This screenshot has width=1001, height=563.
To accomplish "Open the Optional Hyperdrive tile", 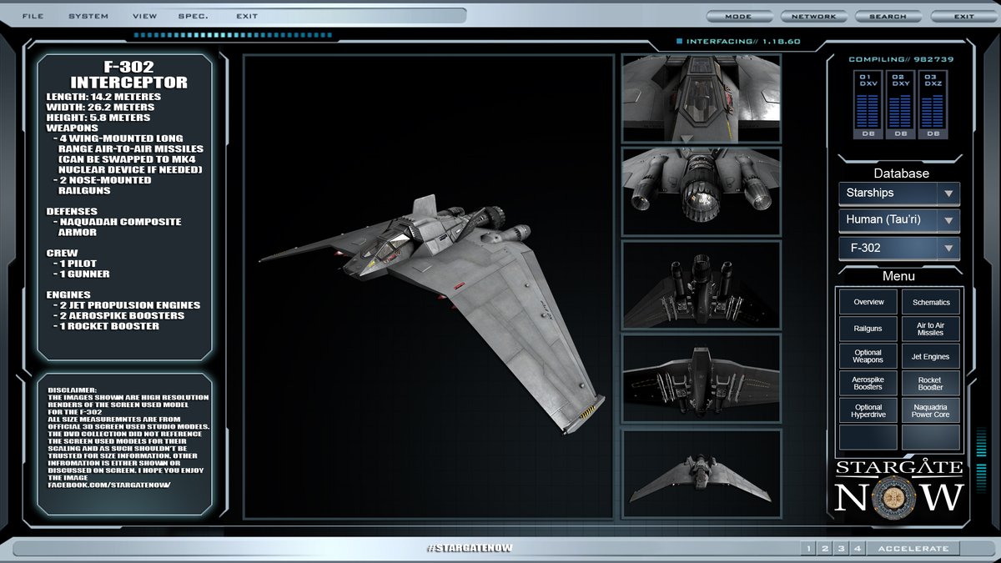I will (x=868, y=410).
